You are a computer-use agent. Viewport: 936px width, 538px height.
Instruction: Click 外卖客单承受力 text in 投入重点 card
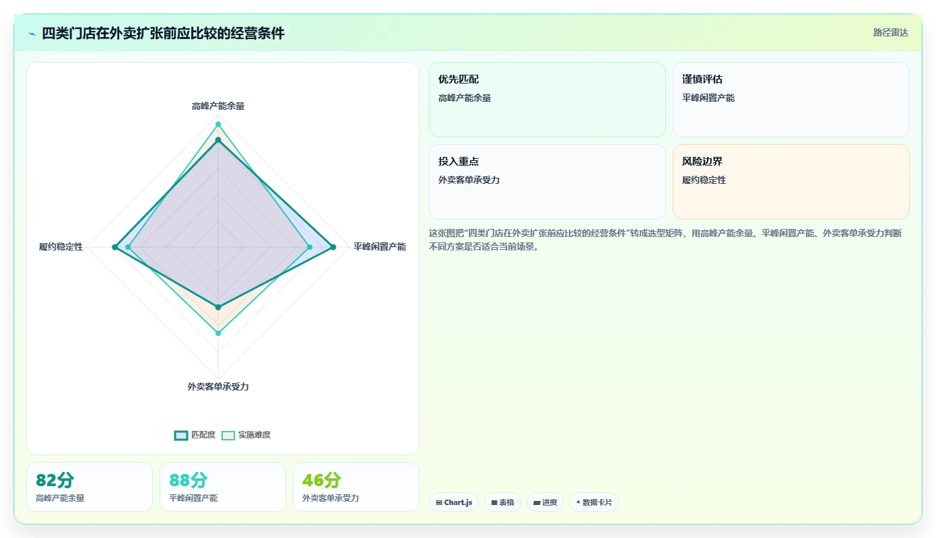[469, 180]
